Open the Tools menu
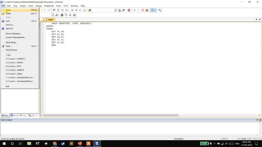Screen dimensions: 262x147 (x=59, y=6)
